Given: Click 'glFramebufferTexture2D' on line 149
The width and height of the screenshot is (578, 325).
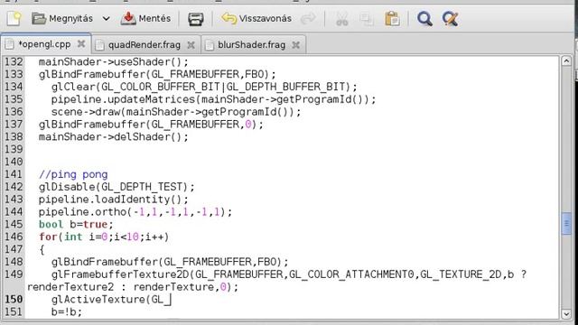Looking at the screenshot, I should click(x=120, y=274).
